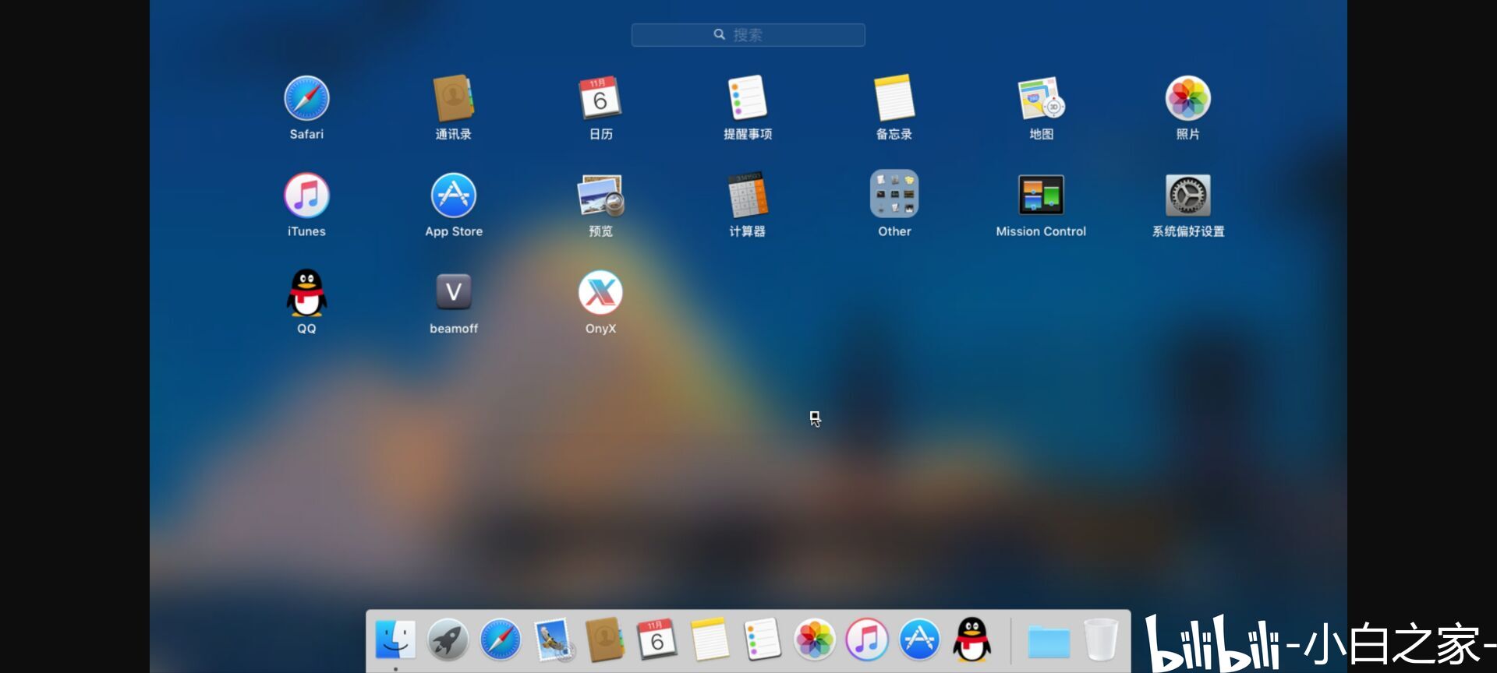
Task: Launch Mission Control from Launchpad
Action: (x=1041, y=196)
